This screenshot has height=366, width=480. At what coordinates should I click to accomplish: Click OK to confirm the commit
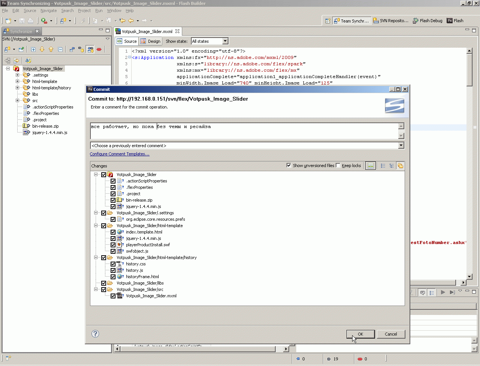360,334
